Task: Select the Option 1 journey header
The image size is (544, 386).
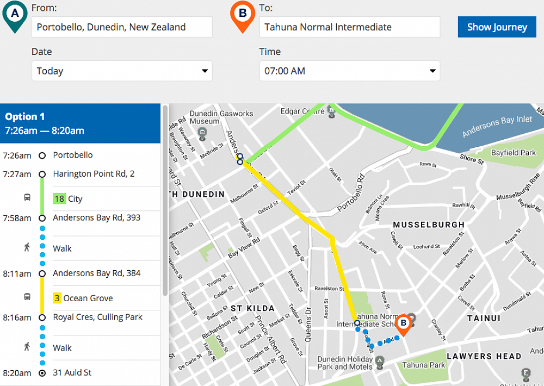Action: tap(81, 123)
